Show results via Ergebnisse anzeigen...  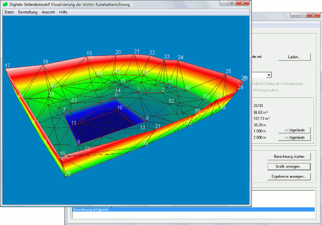(x=288, y=176)
